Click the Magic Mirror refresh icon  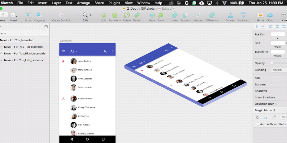[258, 117]
